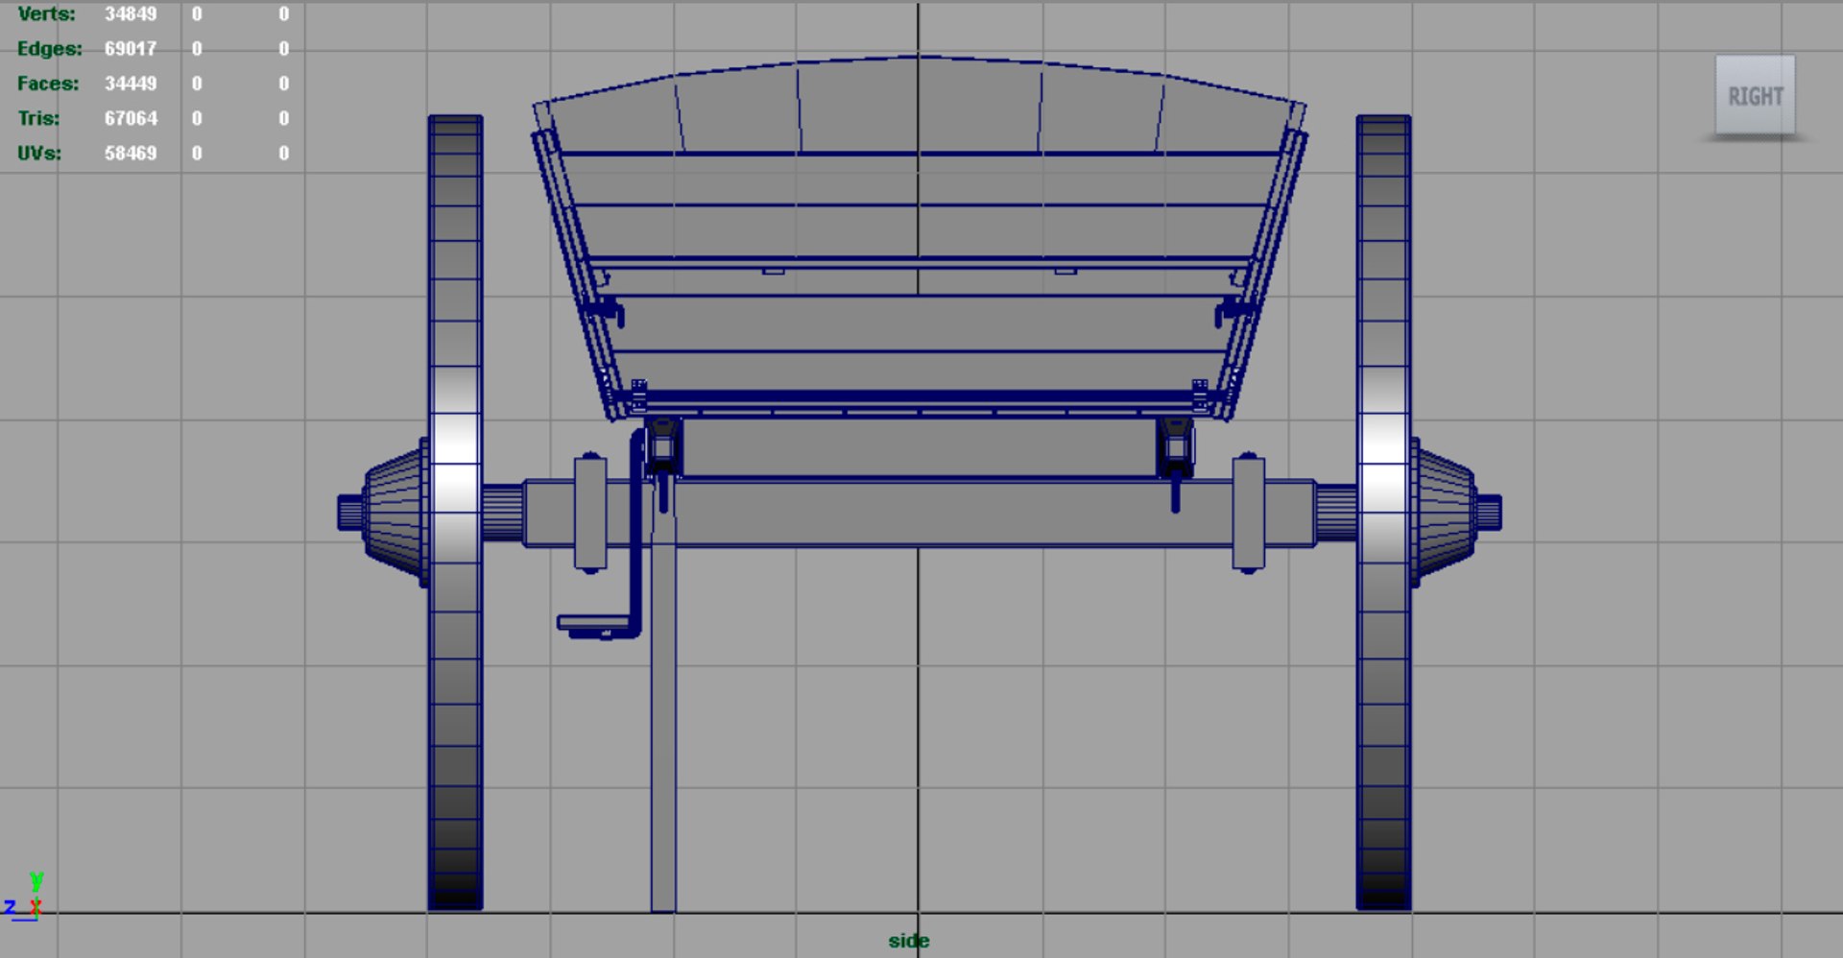Select the "Edges:" label in heads-up display

click(x=50, y=49)
